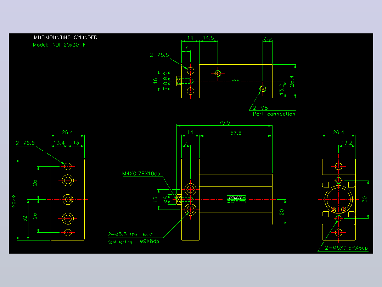
Task: Select the ?Thru-hole? annotation text
Action: 141,235
